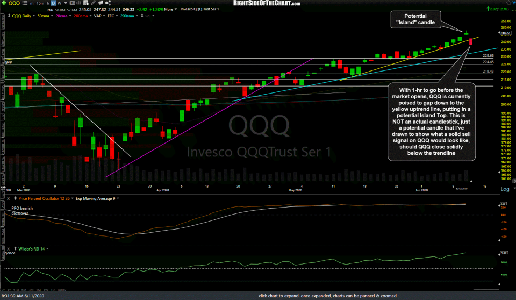Click the arrow at PPO scale bottom
This screenshot has height=300, width=516.
pyautogui.click(x=499, y=240)
